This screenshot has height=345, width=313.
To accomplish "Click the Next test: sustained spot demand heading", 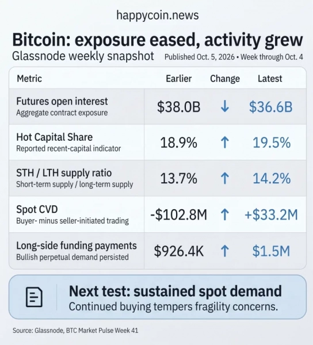I will pyautogui.click(x=175, y=291).
